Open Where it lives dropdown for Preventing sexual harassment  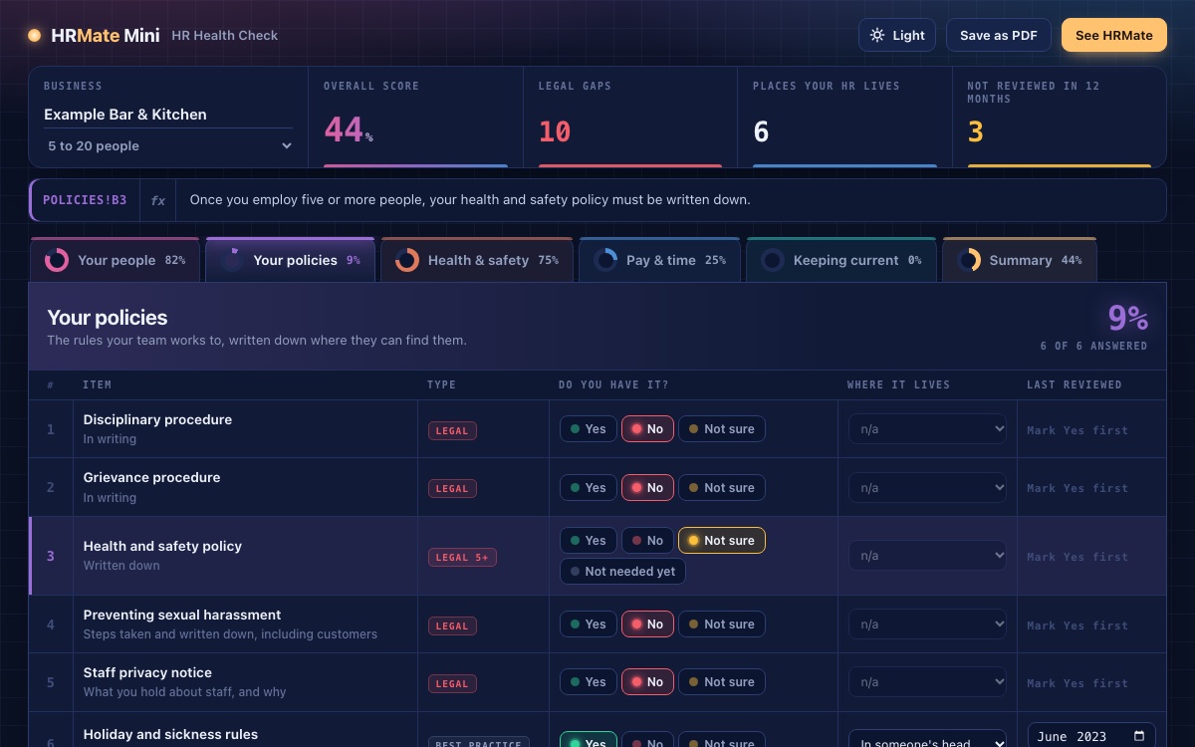927,624
